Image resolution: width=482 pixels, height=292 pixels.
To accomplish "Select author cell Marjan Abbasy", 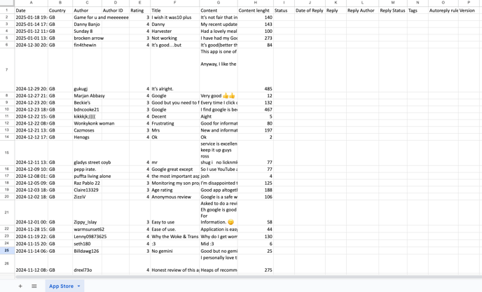I will [87, 96].
